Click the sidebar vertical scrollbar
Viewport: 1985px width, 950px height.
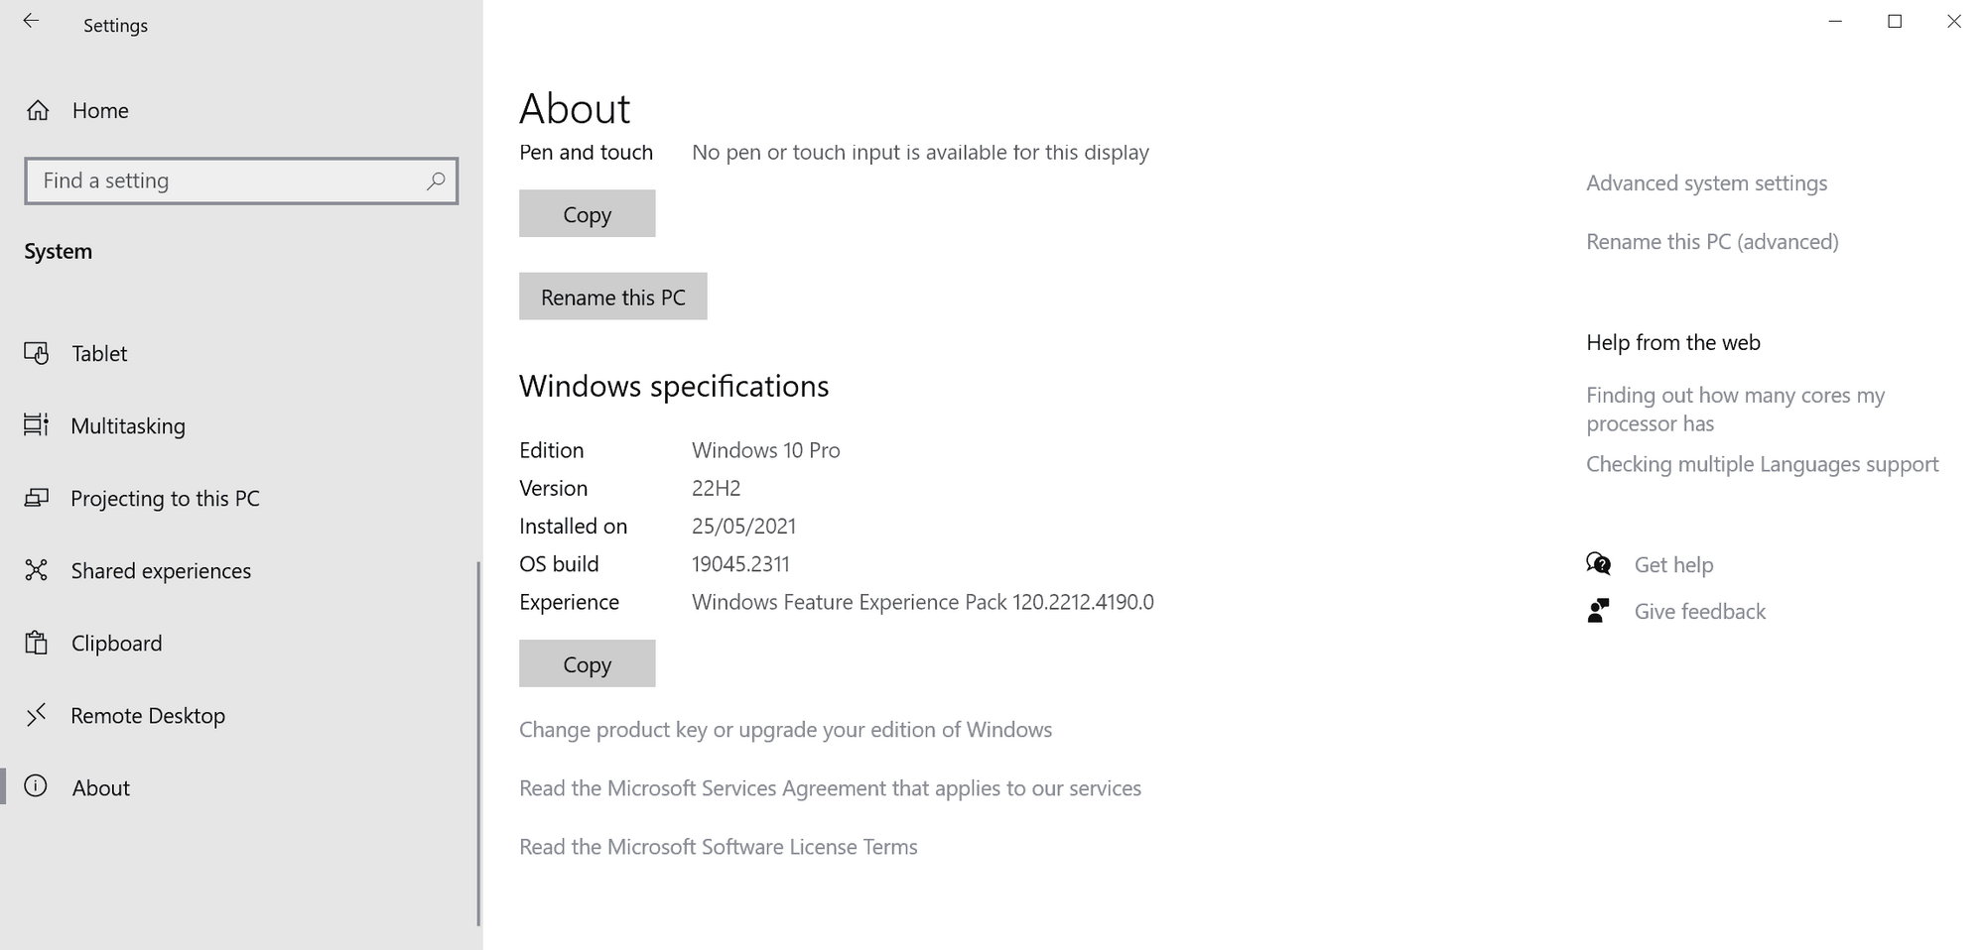click(x=478, y=744)
